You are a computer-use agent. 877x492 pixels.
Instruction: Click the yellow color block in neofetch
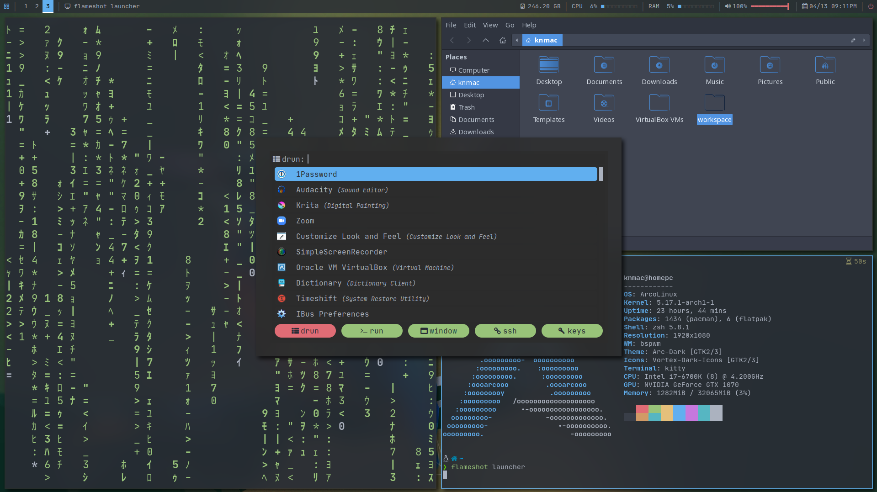[667, 413]
